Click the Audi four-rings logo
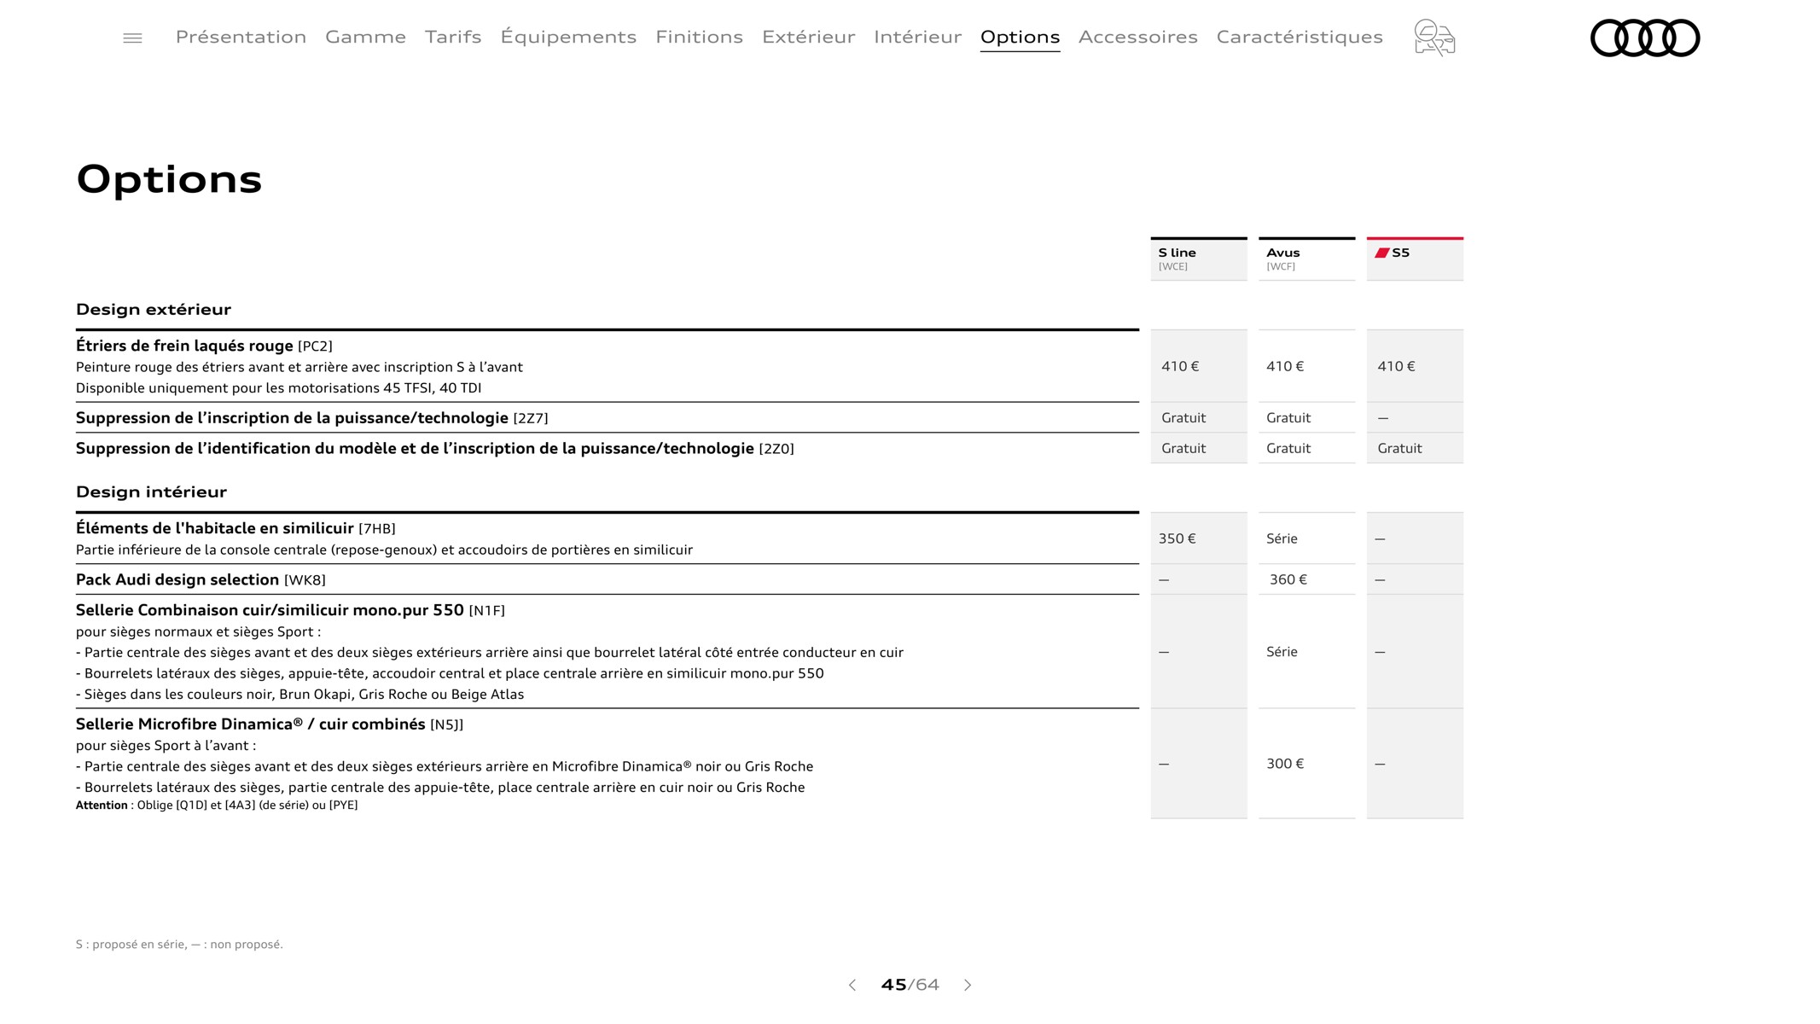Viewport: 1820px width, 1024px height. coord(1645,38)
